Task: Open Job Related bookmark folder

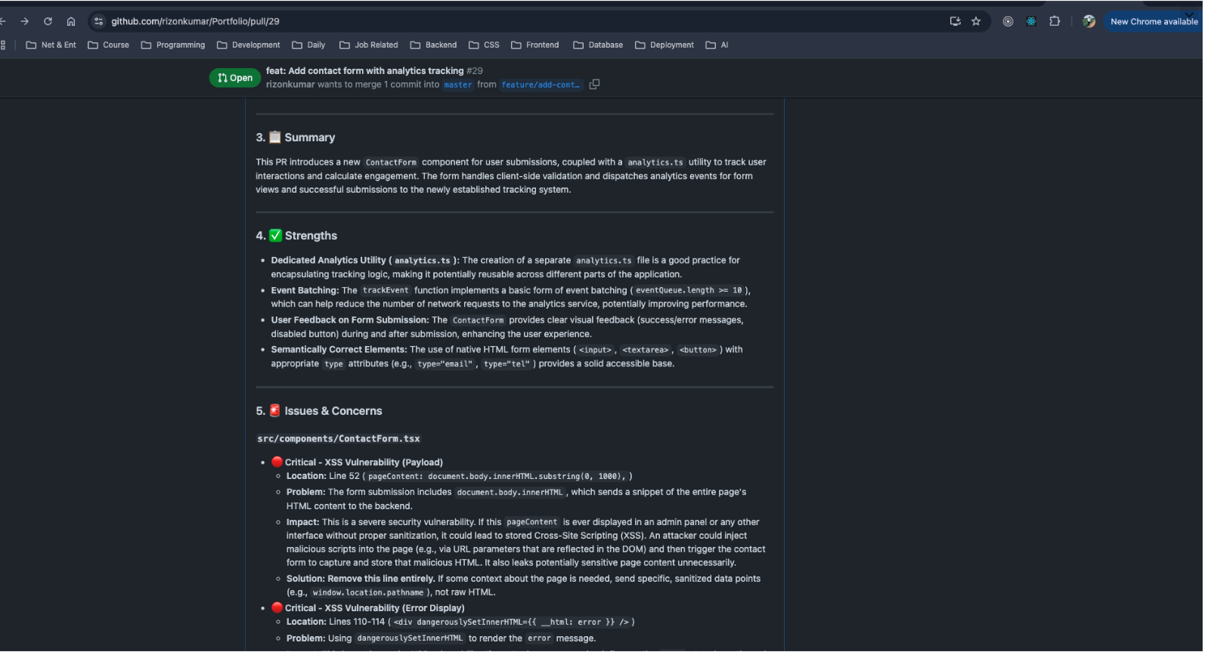Action: tap(369, 45)
